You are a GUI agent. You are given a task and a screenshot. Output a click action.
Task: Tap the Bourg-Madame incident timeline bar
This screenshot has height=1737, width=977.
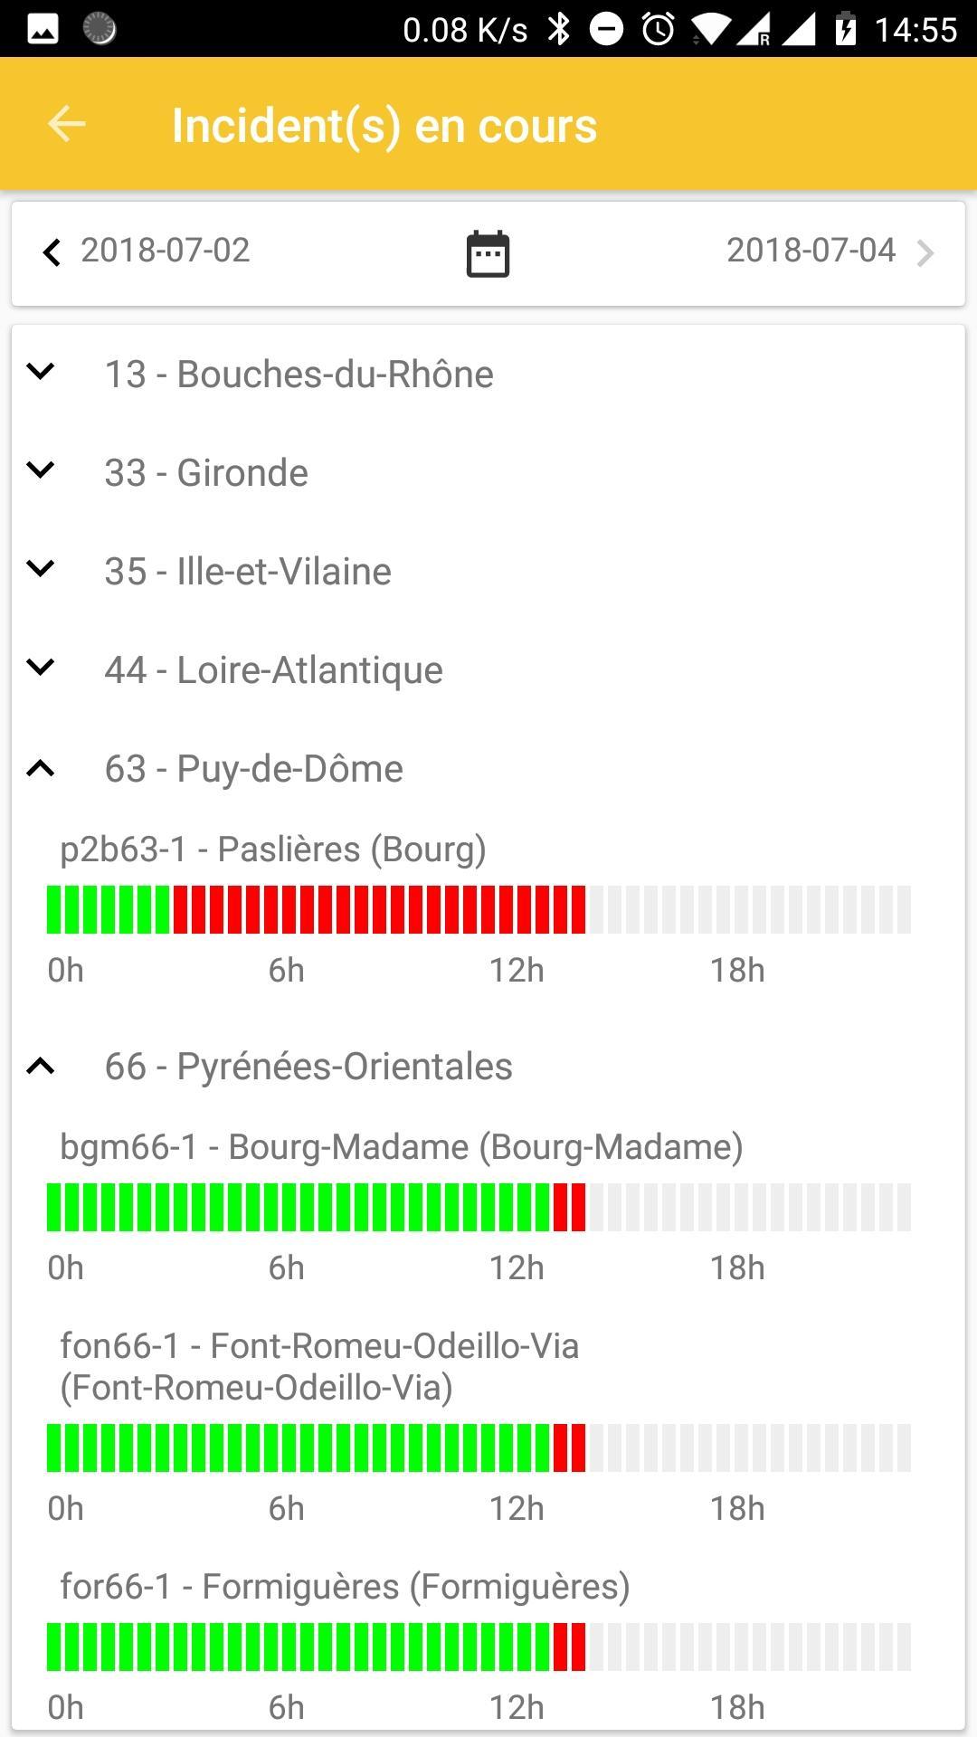point(479,1208)
